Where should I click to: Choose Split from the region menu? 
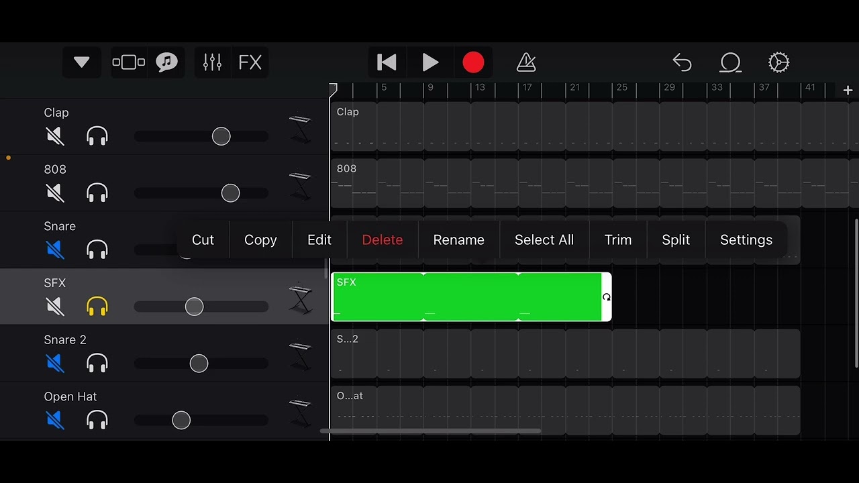[x=676, y=239]
